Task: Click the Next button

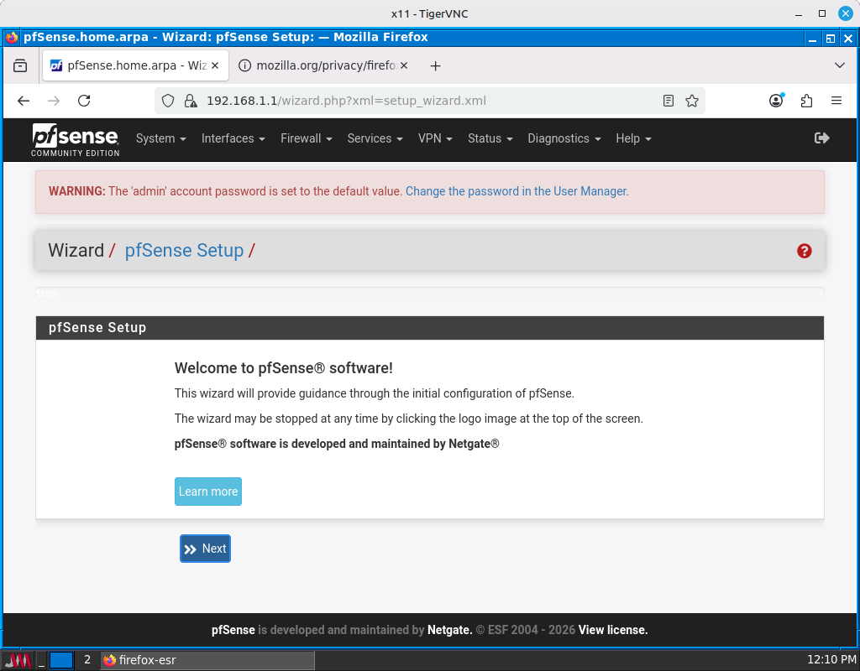Action: tap(205, 549)
